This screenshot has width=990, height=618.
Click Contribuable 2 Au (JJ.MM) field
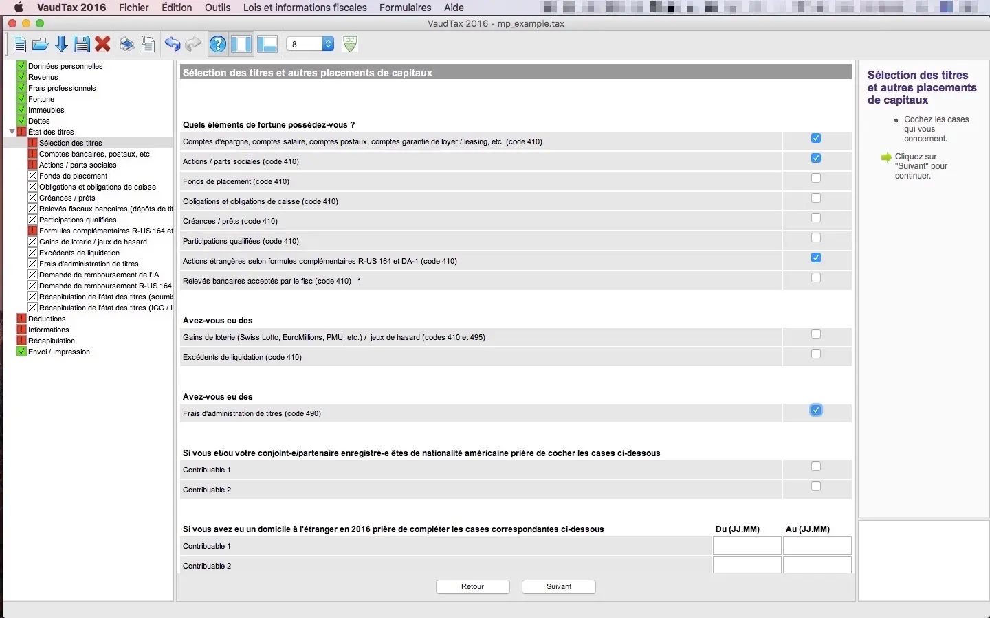(x=817, y=565)
